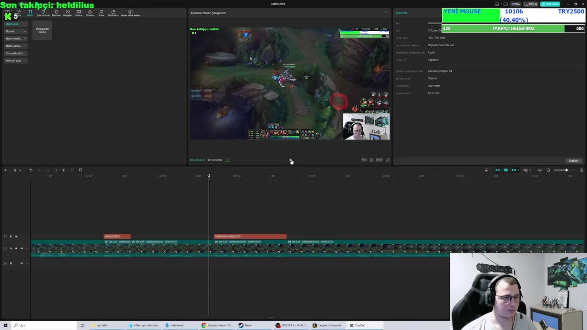This screenshot has height=330, width=587.
Task: Mute the bottom audio track
Action: pos(22,263)
